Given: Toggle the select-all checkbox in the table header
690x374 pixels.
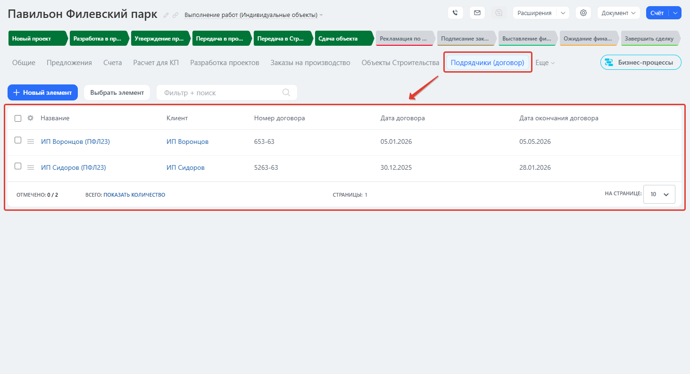Looking at the screenshot, I should [x=18, y=118].
